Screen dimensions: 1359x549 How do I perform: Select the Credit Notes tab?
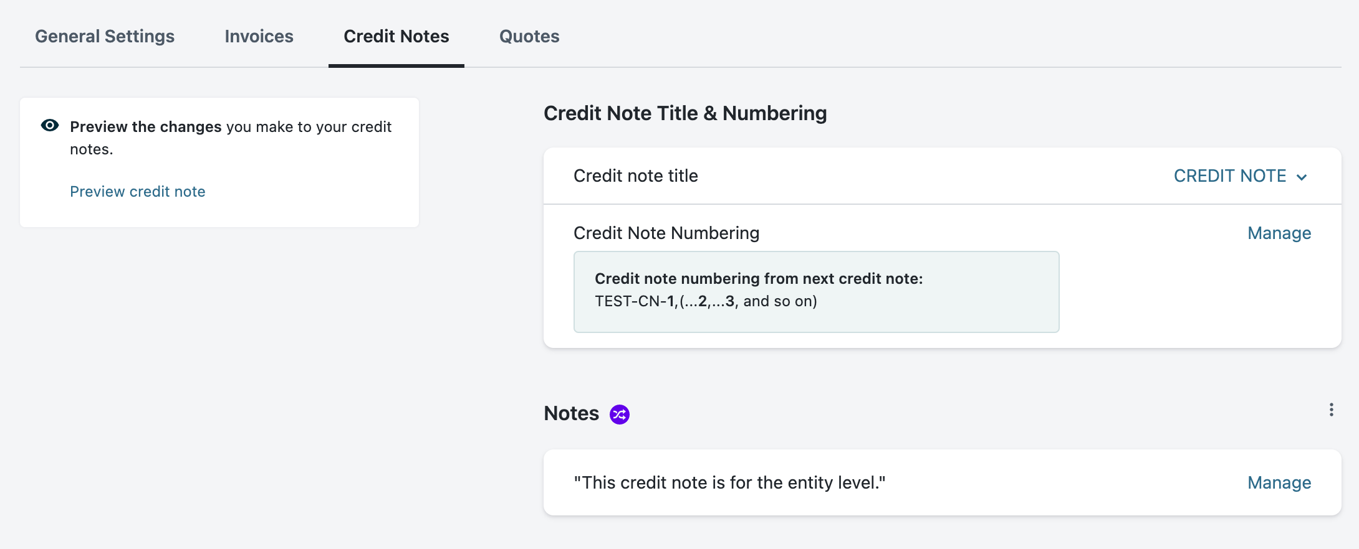(396, 36)
